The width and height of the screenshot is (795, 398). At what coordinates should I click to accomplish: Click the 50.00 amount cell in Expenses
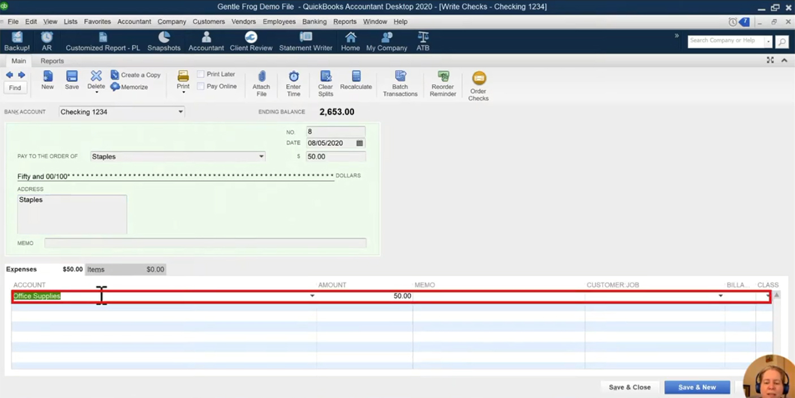click(364, 296)
